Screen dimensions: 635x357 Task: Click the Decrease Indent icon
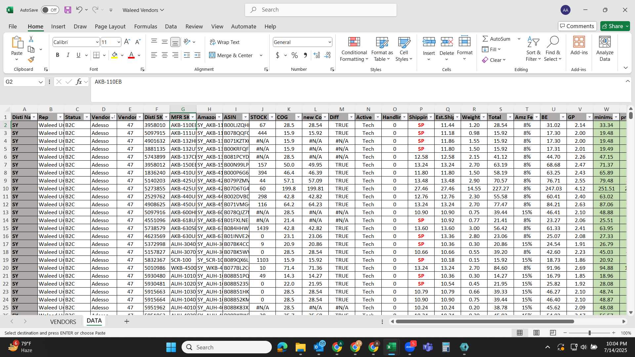click(187, 55)
